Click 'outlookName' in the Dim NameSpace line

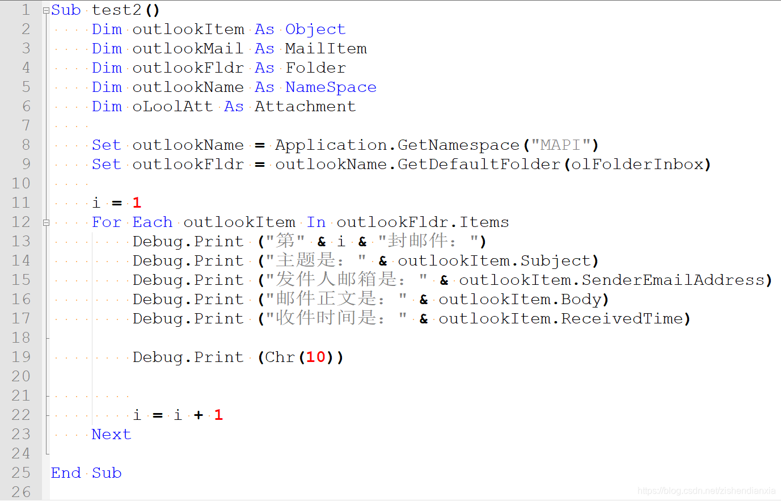coord(188,87)
